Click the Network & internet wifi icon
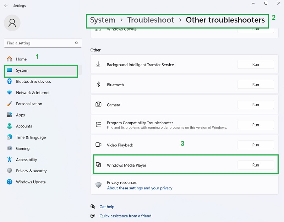Screen dimensions: 284x222 click(x=10, y=93)
